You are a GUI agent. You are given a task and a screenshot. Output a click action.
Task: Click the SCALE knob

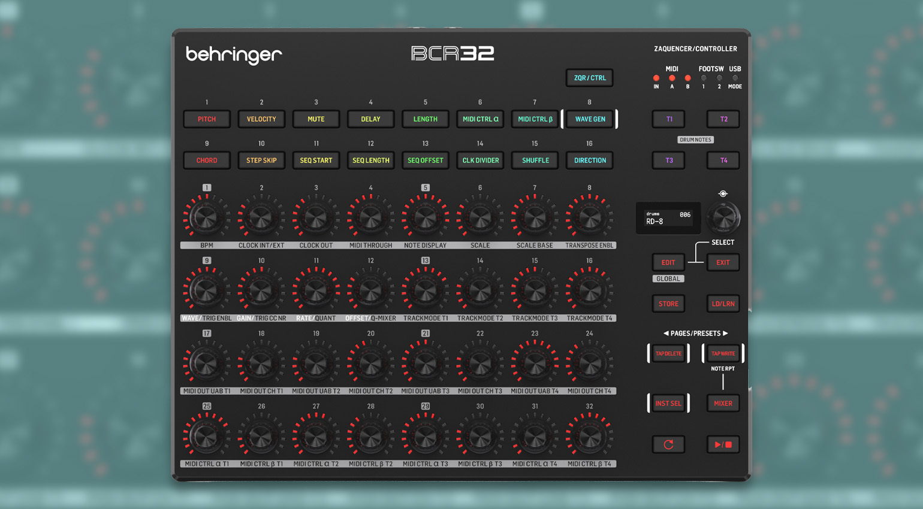click(x=480, y=218)
